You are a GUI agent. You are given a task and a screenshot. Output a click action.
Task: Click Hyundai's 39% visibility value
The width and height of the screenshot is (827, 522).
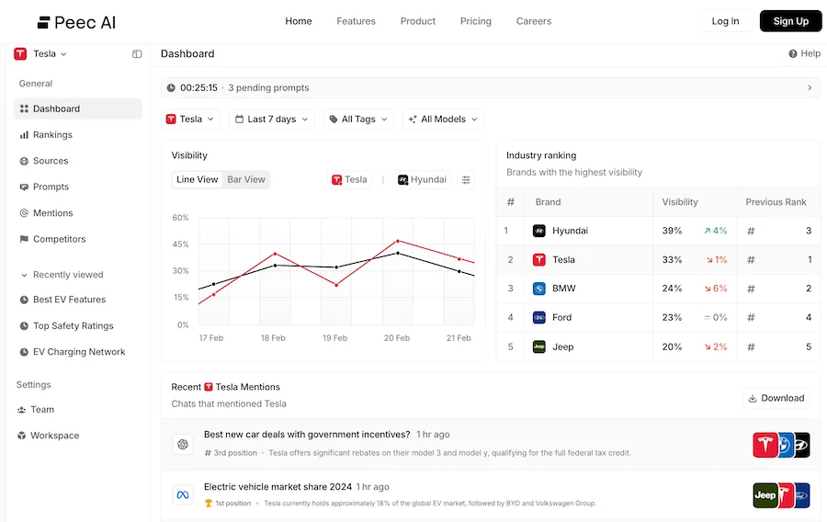[x=672, y=231]
